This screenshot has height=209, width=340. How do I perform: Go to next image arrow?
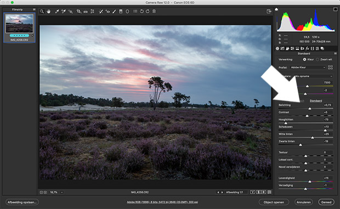222,193
